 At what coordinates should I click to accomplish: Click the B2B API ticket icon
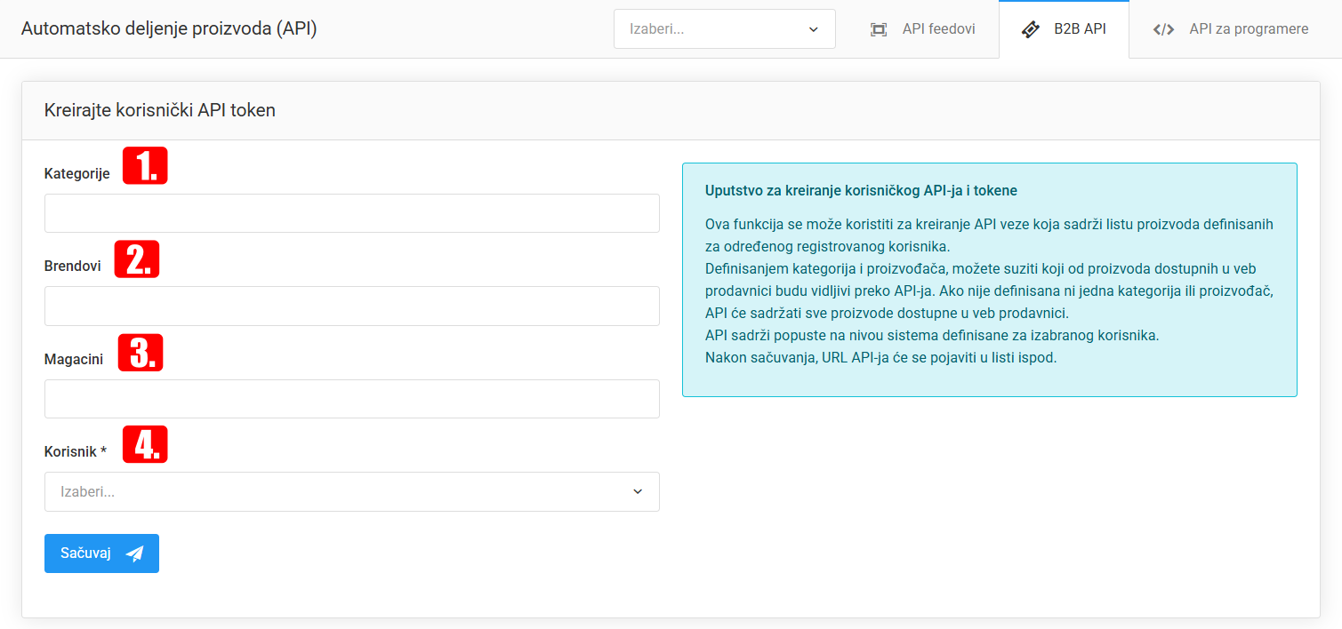[1031, 29]
